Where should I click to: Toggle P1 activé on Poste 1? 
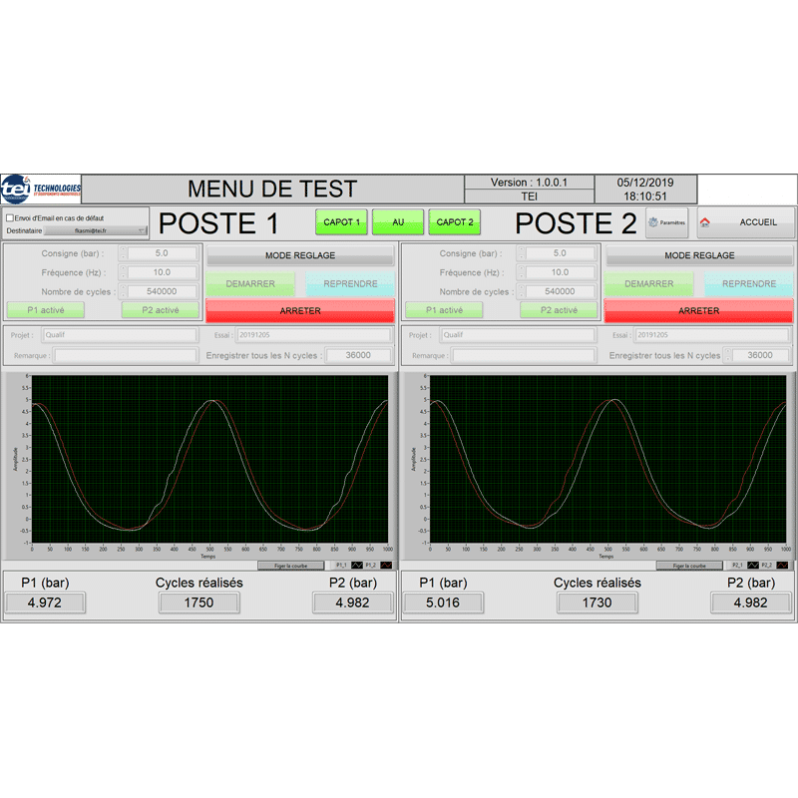(46, 310)
